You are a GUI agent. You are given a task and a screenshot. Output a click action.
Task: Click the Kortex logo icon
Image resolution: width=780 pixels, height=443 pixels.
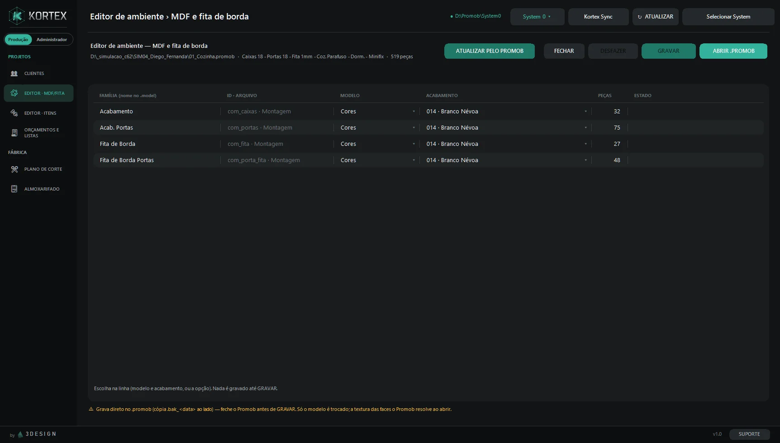tap(17, 16)
